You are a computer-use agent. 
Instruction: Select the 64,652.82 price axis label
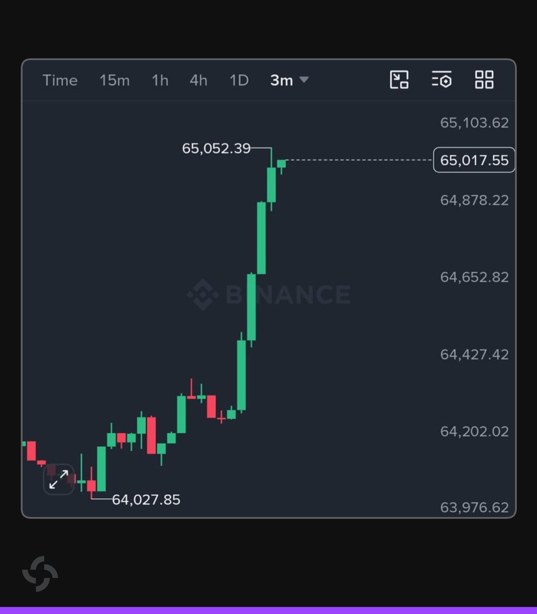click(x=475, y=277)
